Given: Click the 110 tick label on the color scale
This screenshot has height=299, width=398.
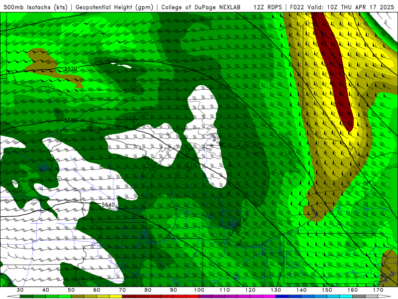Looking at the screenshot, I should [225, 290].
